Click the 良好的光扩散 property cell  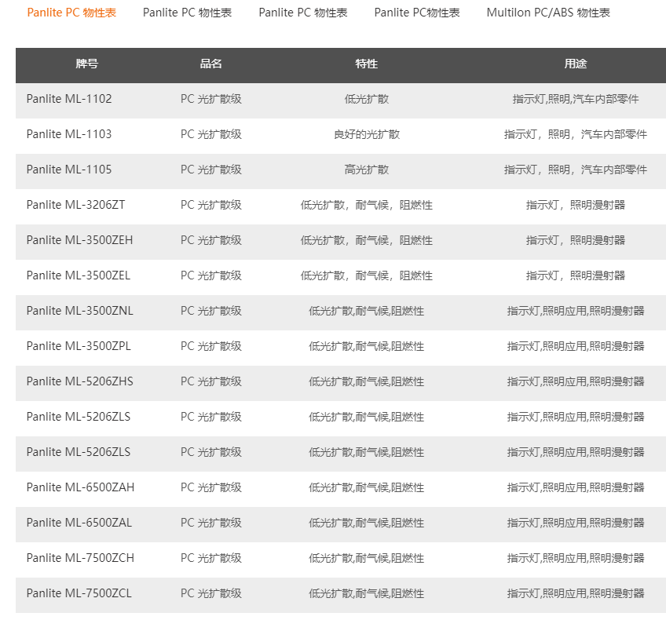click(366, 134)
